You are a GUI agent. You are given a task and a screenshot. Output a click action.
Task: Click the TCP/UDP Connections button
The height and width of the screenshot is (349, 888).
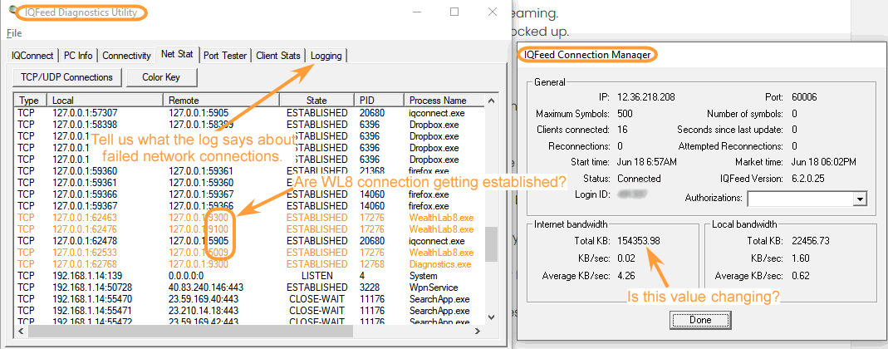pos(66,77)
